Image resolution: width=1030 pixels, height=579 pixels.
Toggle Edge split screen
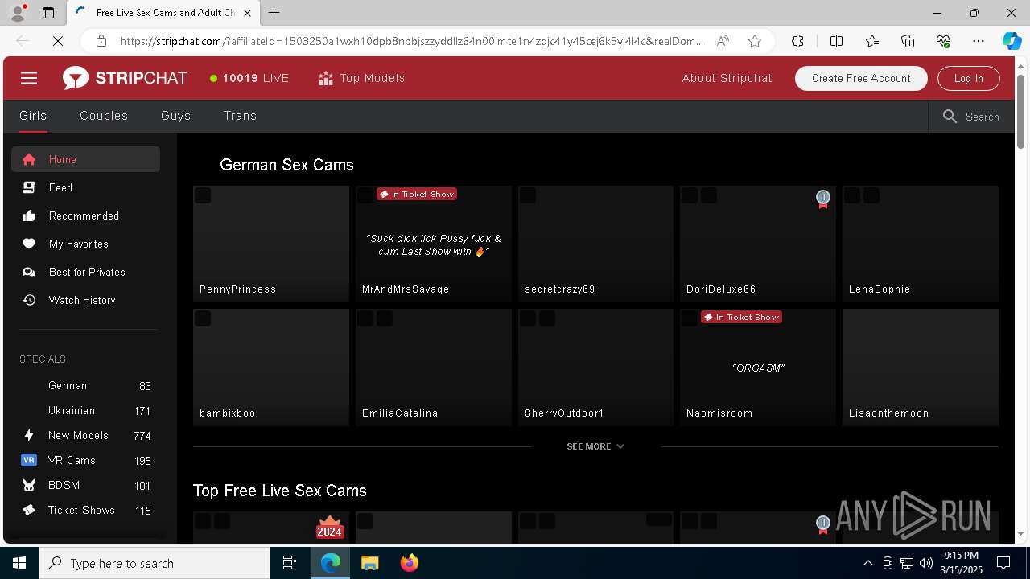[x=836, y=41]
